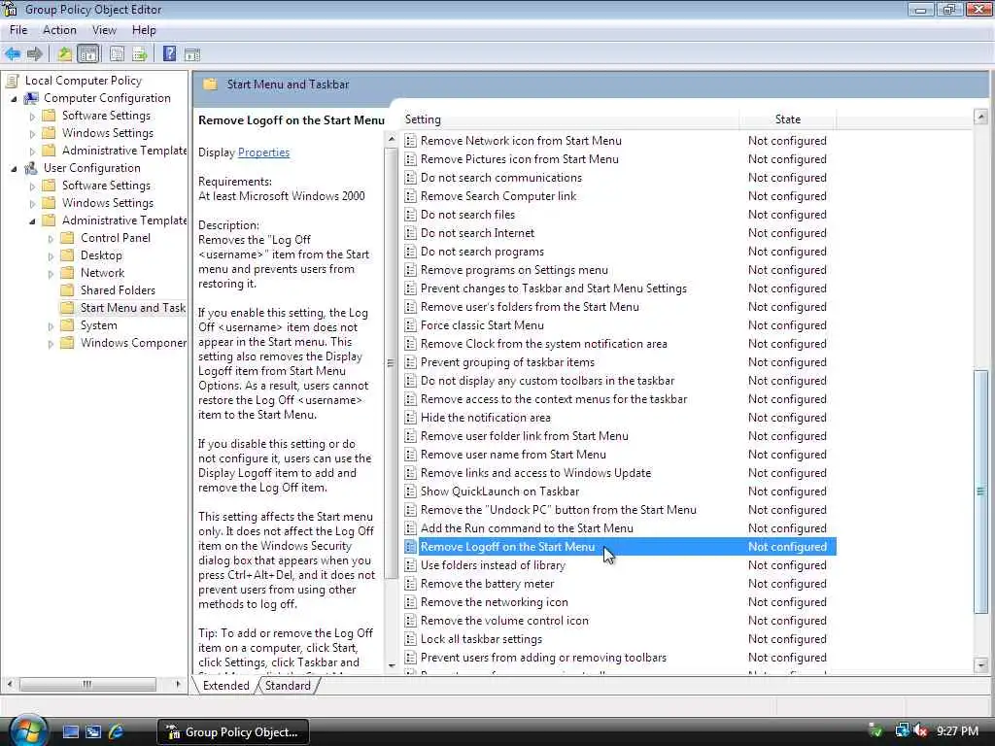The image size is (995, 746).
Task: Click the User Configuration node icon
Action: pos(30,168)
